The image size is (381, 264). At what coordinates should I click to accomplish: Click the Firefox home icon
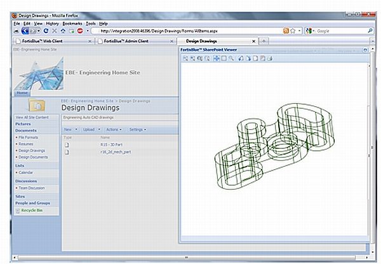pos(63,31)
